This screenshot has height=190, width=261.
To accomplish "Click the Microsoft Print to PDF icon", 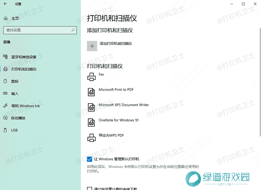I will pyautogui.click(x=91, y=92).
